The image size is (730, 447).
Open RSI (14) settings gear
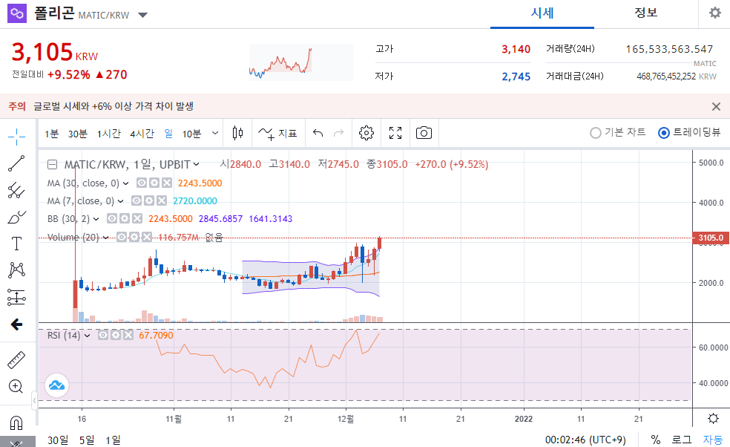pos(116,335)
